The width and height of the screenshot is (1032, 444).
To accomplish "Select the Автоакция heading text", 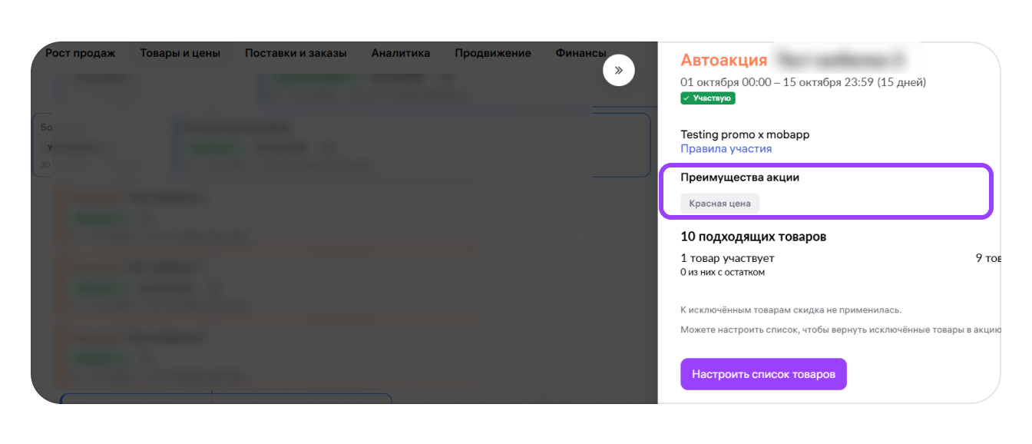I will coord(724,60).
